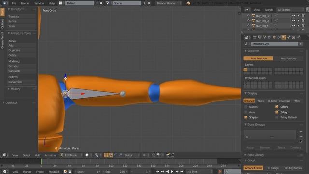
Task: Open the Blender Render engine dropdown
Action: click(169, 3)
